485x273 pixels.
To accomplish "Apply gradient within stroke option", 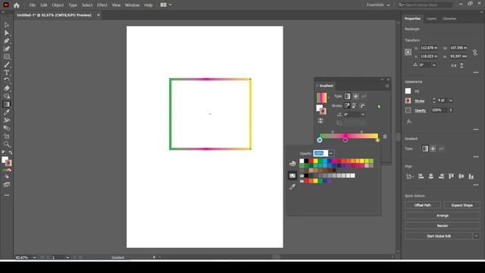I will (x=347, y=106).
